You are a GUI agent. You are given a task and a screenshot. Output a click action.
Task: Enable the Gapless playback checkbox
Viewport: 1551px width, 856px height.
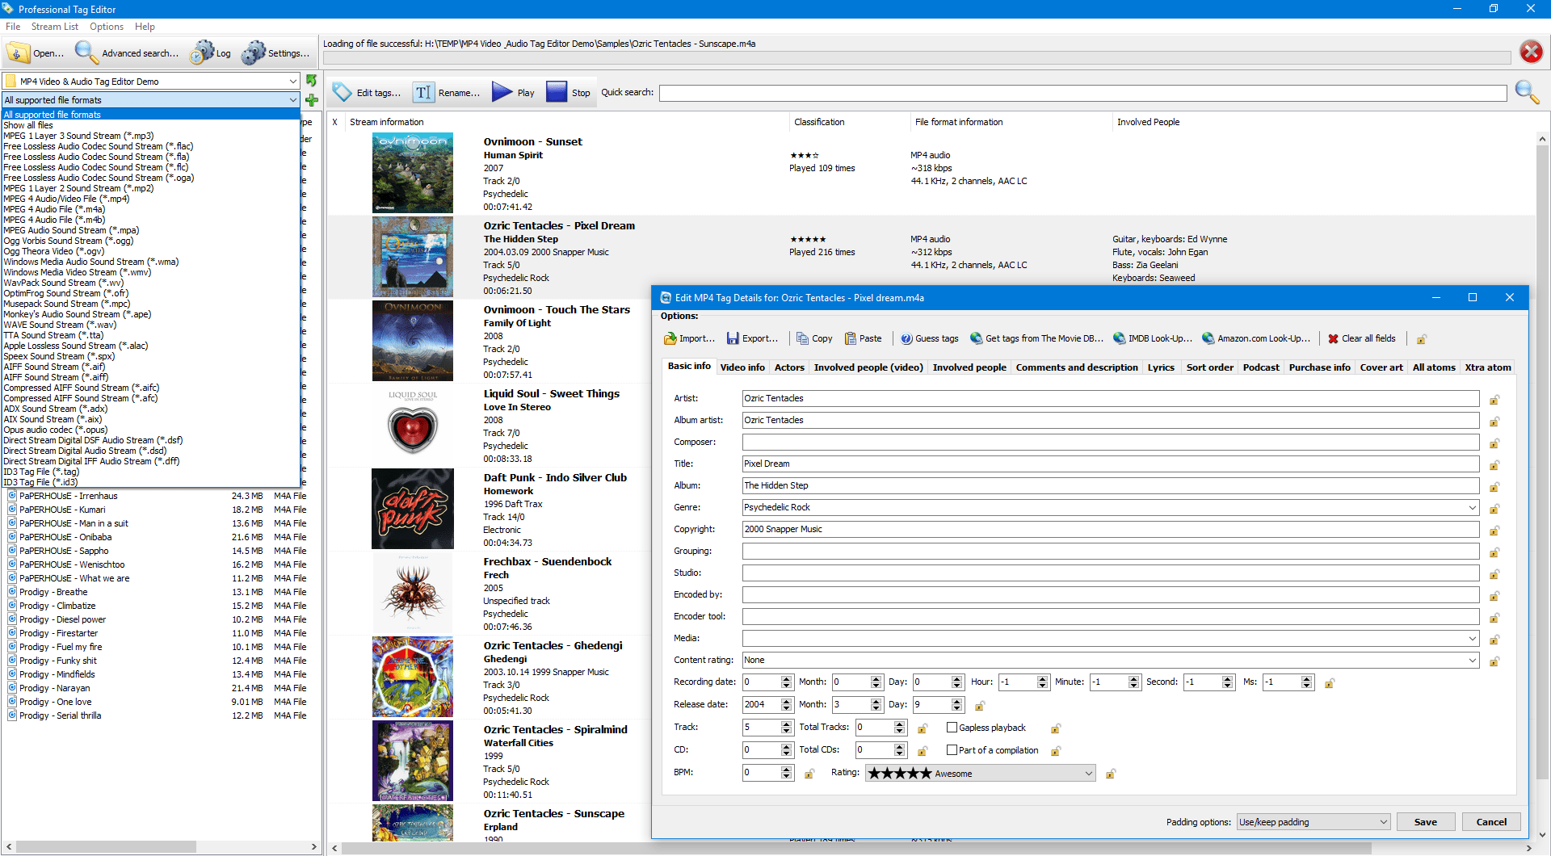pyautogui.click(x=952, y=728)
